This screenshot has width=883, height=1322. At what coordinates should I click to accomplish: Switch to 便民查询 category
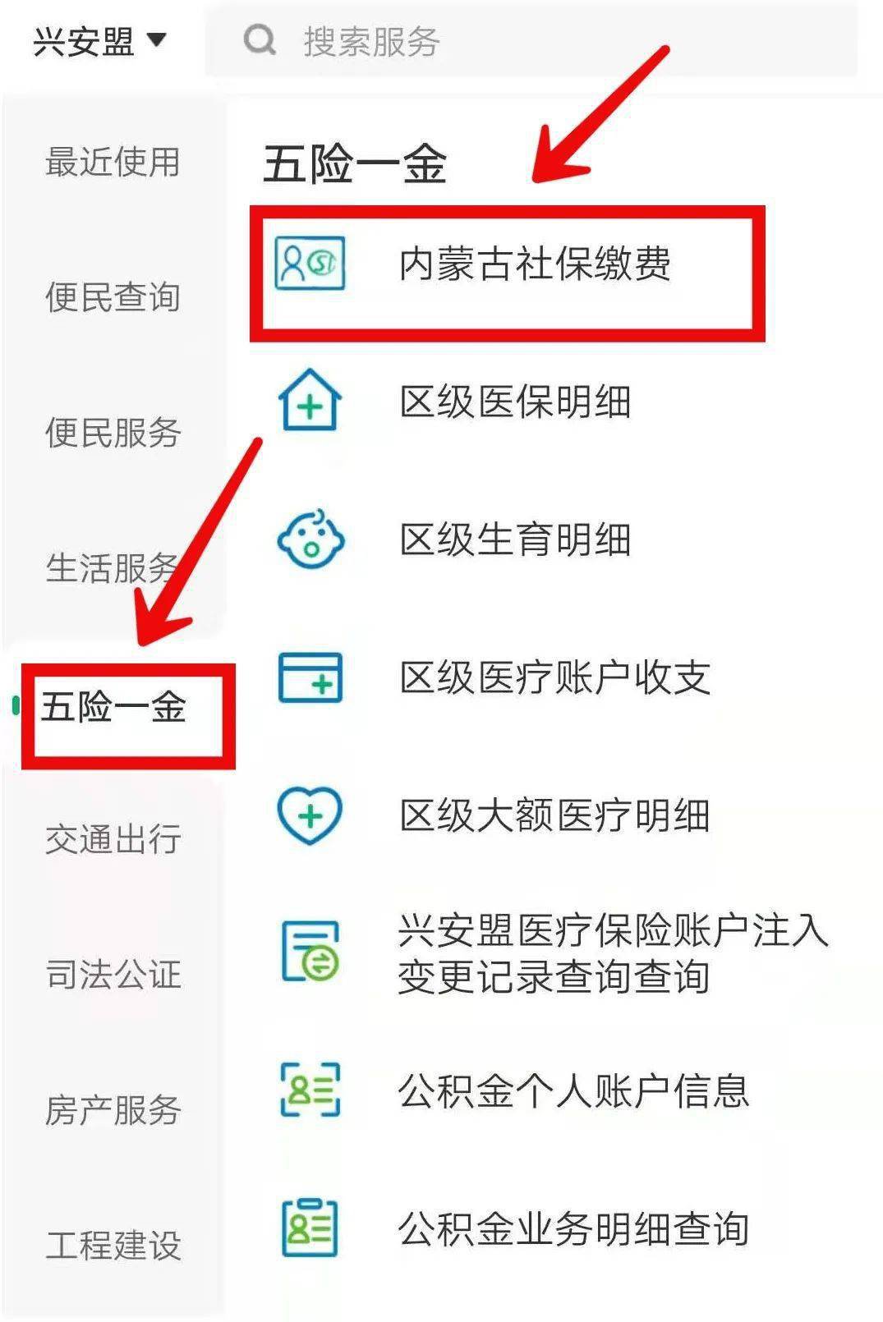pos(113,297)
